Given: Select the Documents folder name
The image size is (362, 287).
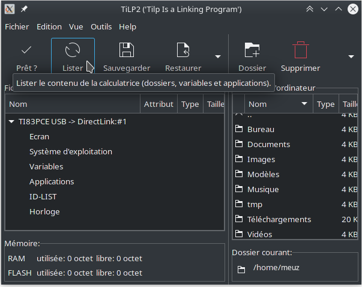Looking at the screenshot, I should click(x=269, y=144).
